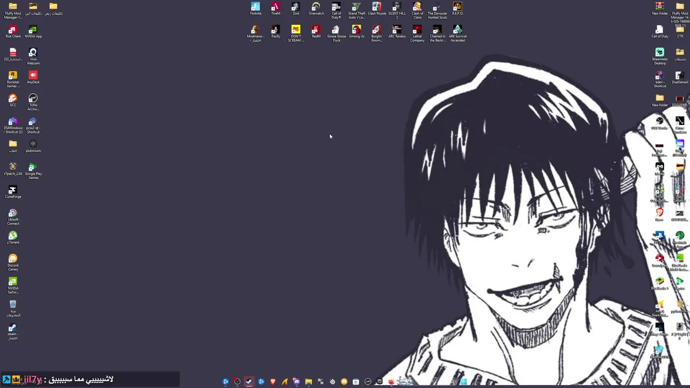Open the Fortnite desktop shortcut

pyautogui.click(x=256, y=9)
